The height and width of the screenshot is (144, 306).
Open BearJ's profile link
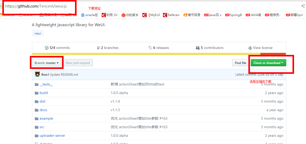pyautogui.click(x=45, y=74)
